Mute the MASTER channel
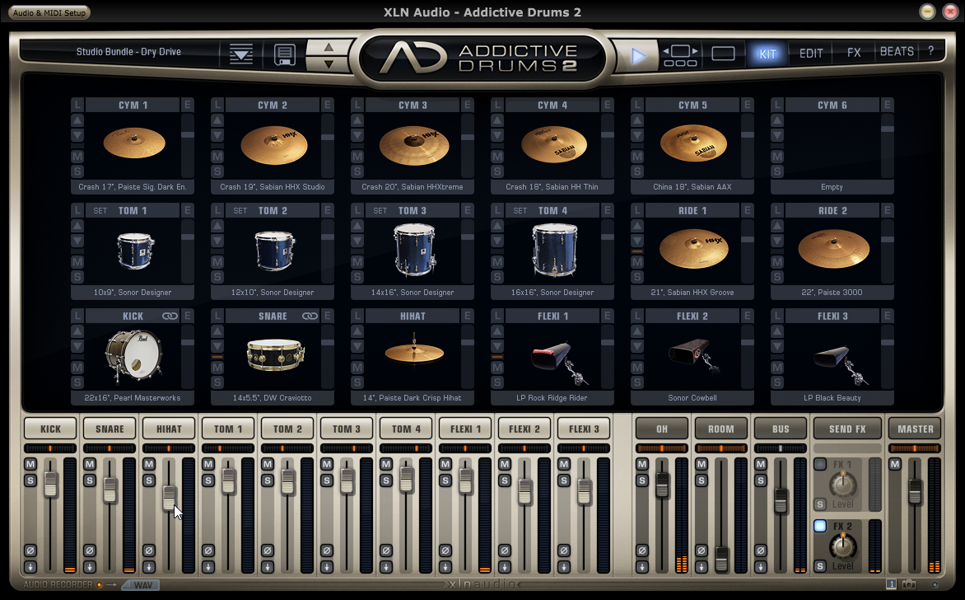Screen dimensions: 965x600 tap(895, 464)
